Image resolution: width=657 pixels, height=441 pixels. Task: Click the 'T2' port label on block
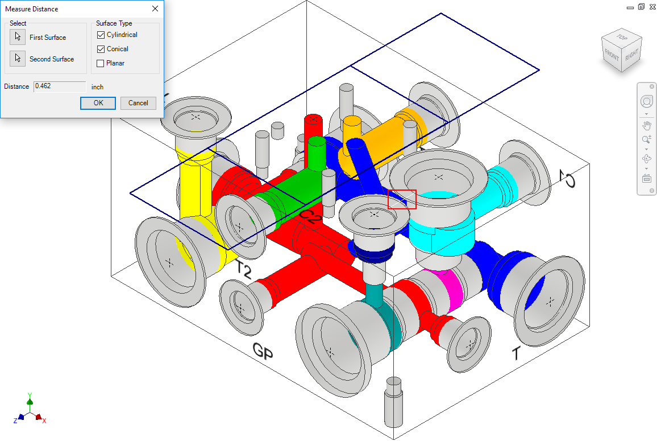(x=243, y=269)
